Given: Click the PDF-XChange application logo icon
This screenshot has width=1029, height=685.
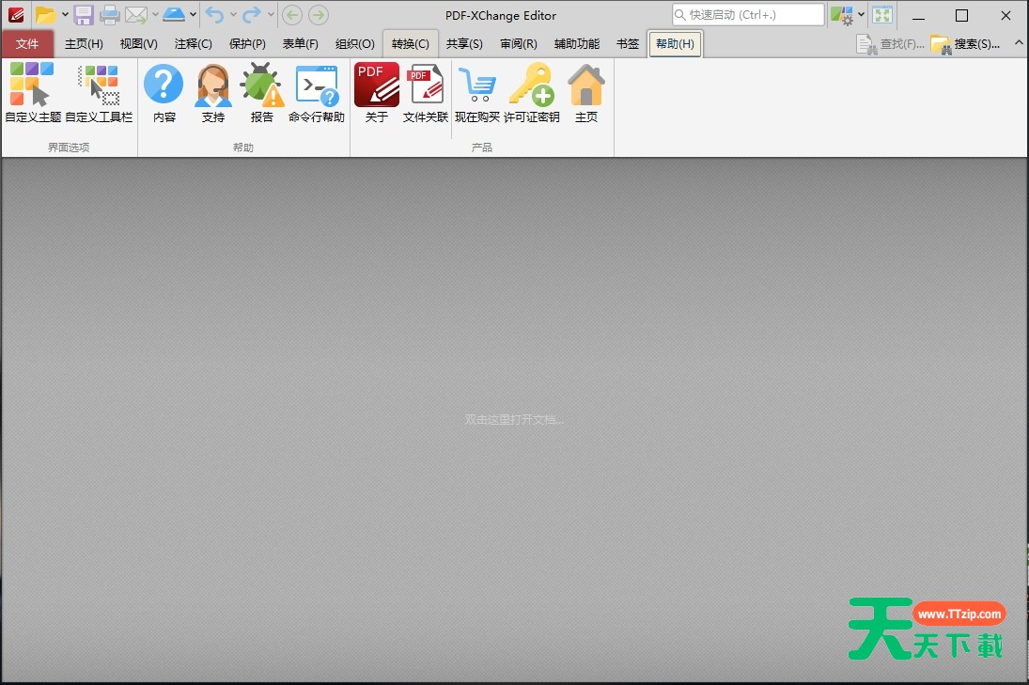Looking at the screenshot, I should 16,14.
